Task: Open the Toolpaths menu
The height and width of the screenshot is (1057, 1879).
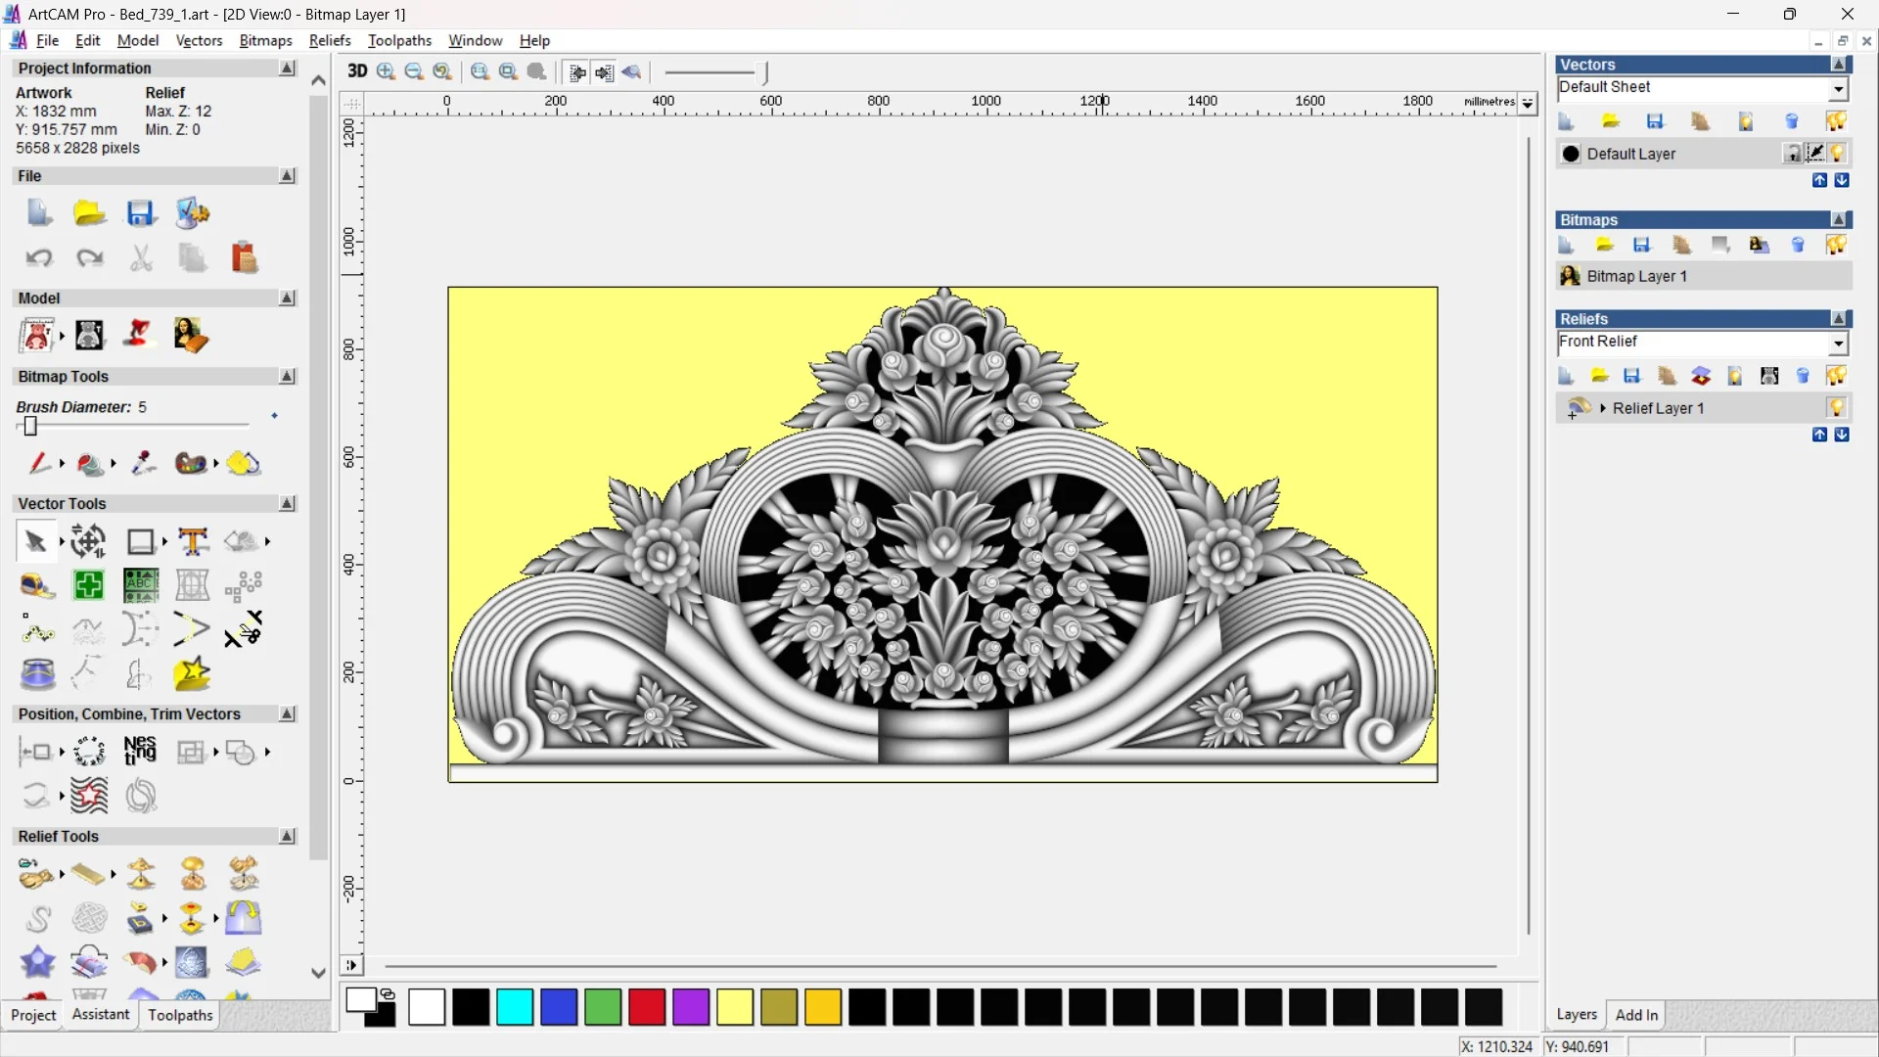Action: [399, 40]
